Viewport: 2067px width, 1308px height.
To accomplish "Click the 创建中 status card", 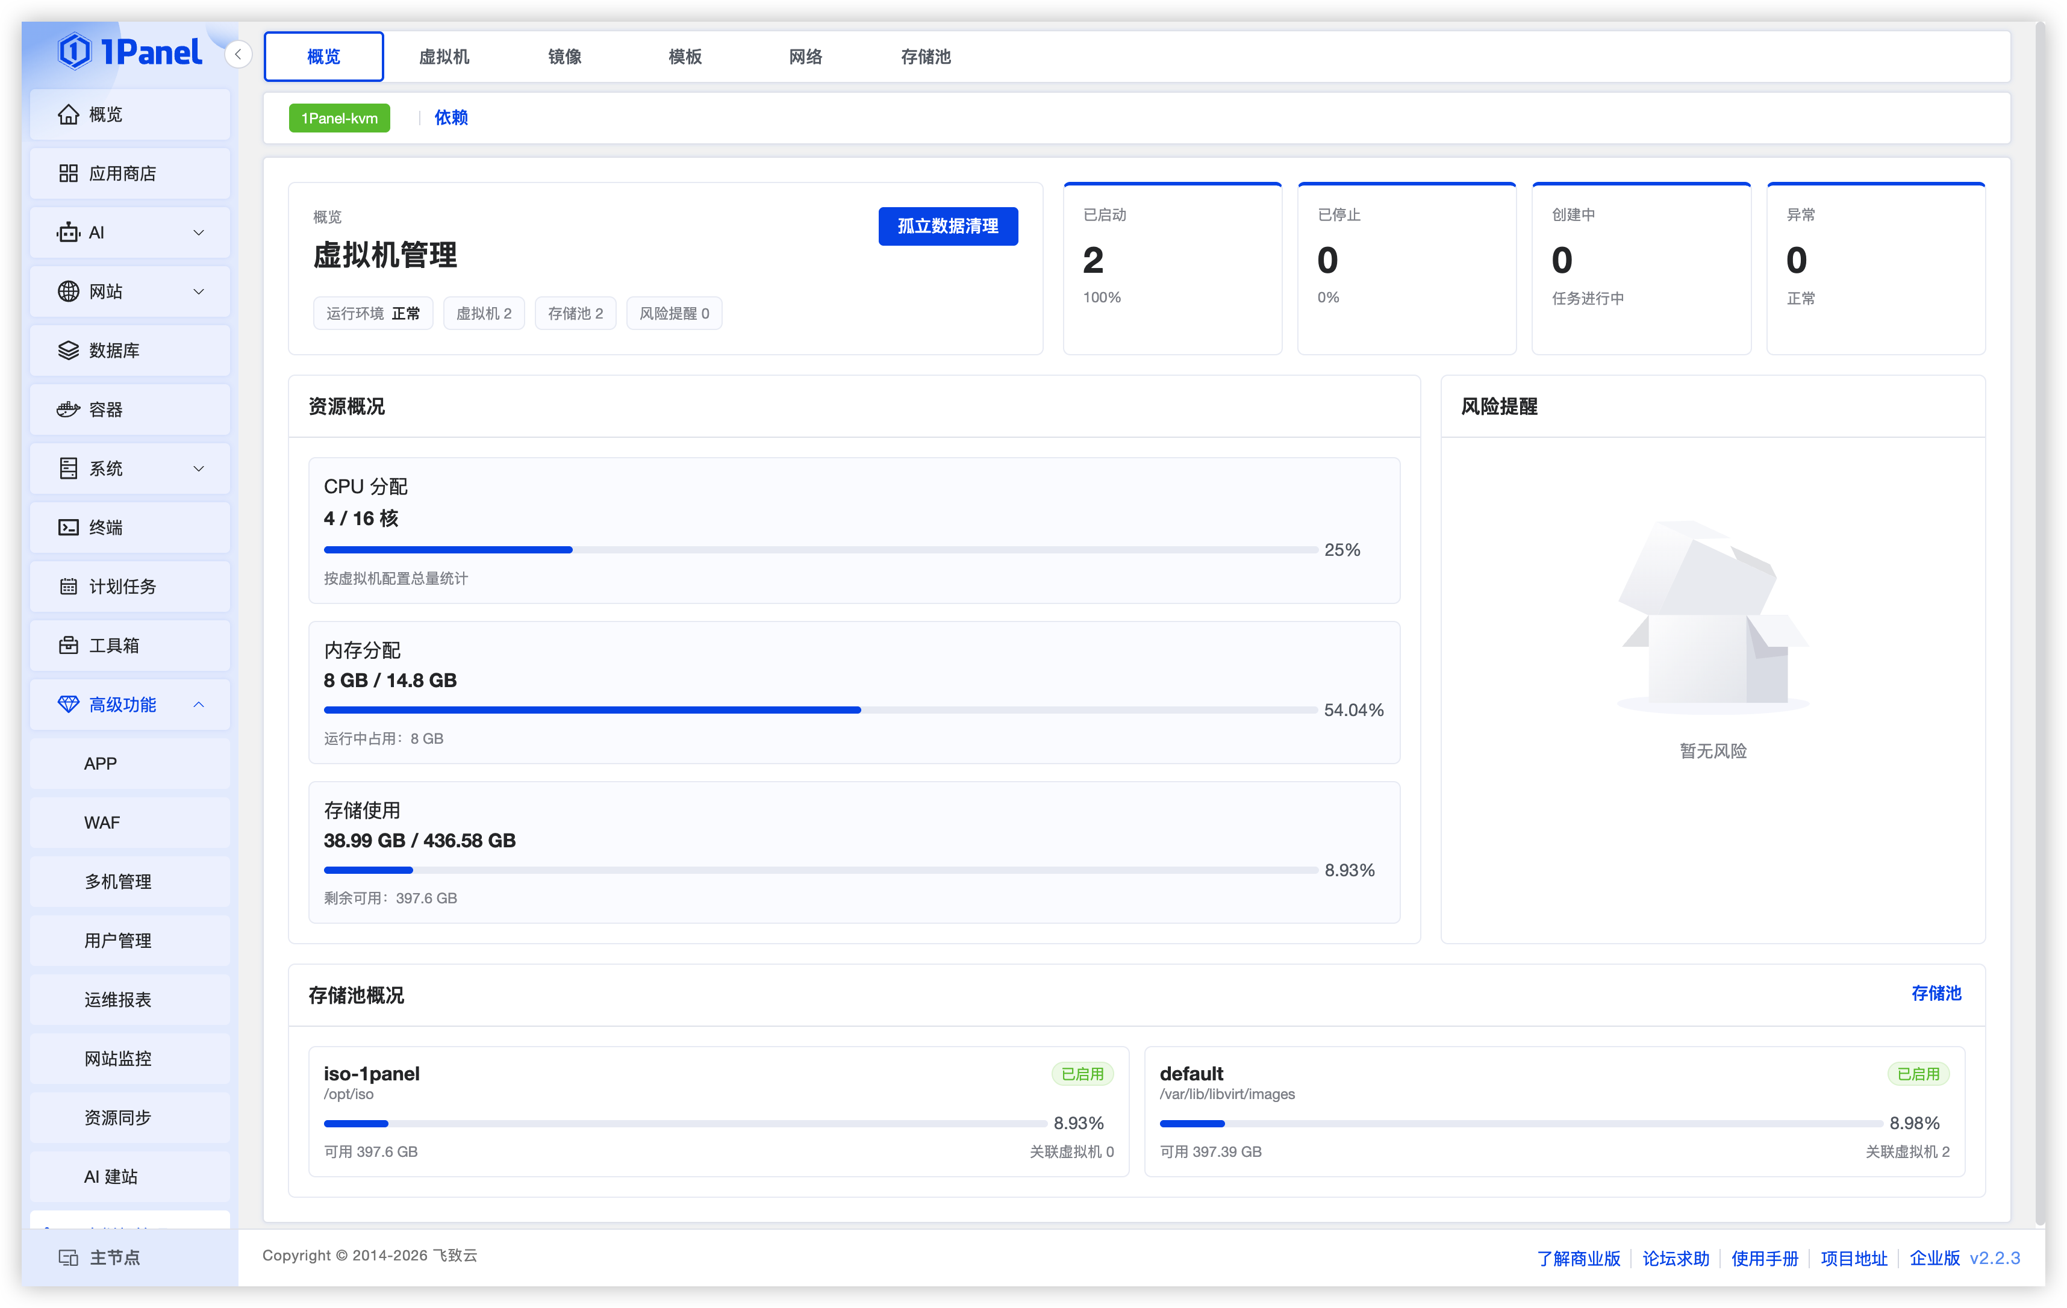I will tap(1641, 268).
